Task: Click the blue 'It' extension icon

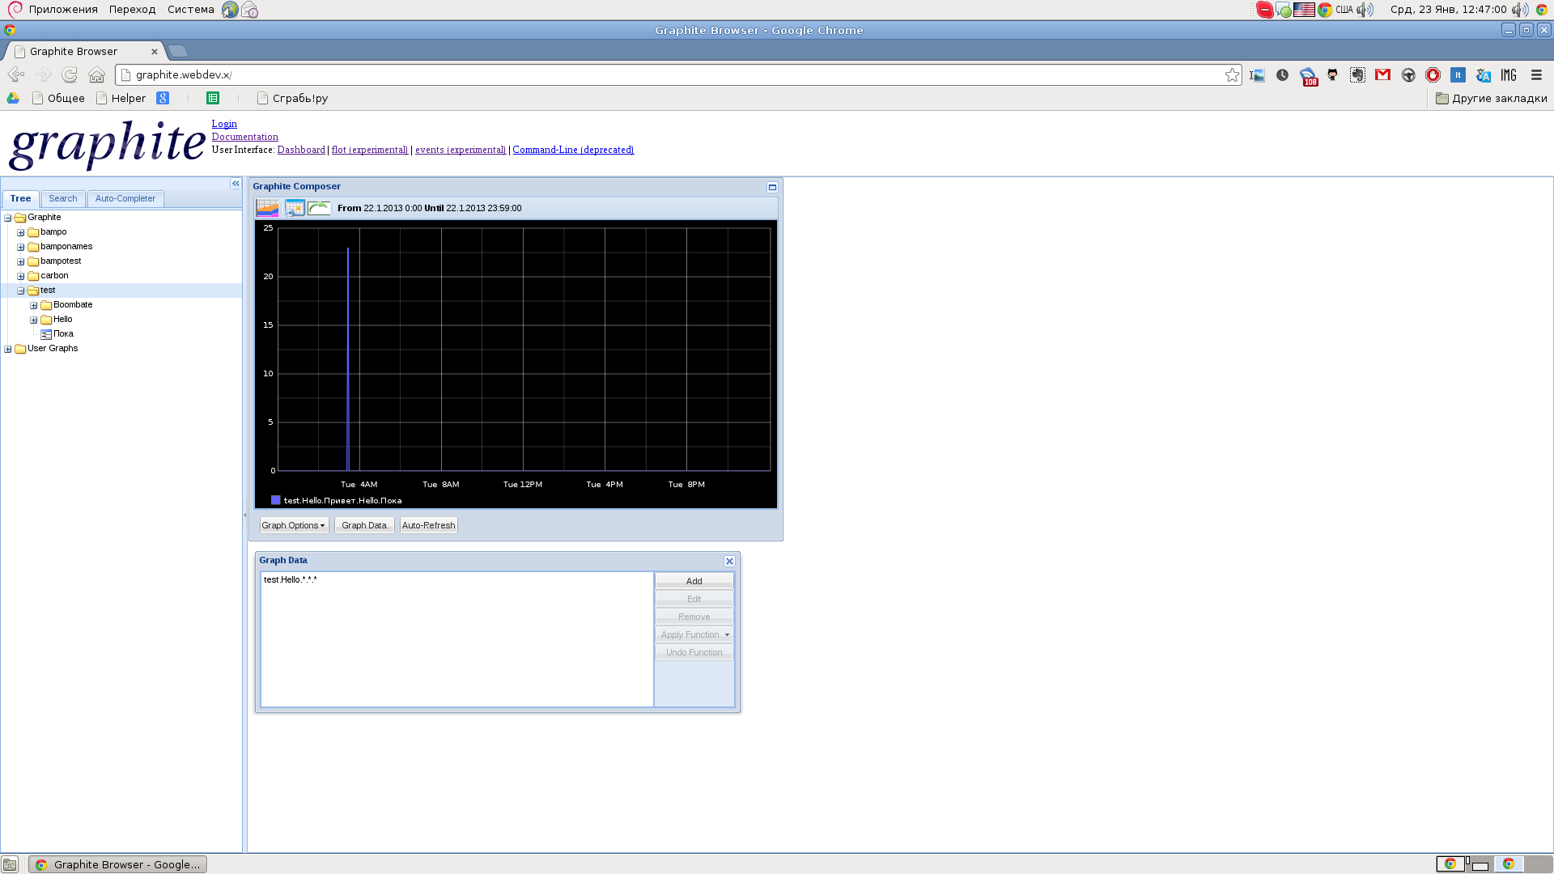Action: pyautogui.click(x=1458, y=74)
